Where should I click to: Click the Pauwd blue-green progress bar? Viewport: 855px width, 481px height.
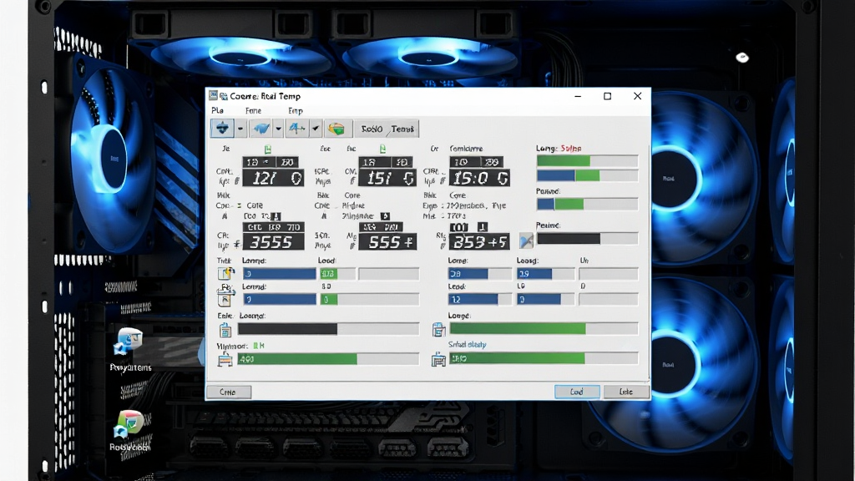pos(587,204)
